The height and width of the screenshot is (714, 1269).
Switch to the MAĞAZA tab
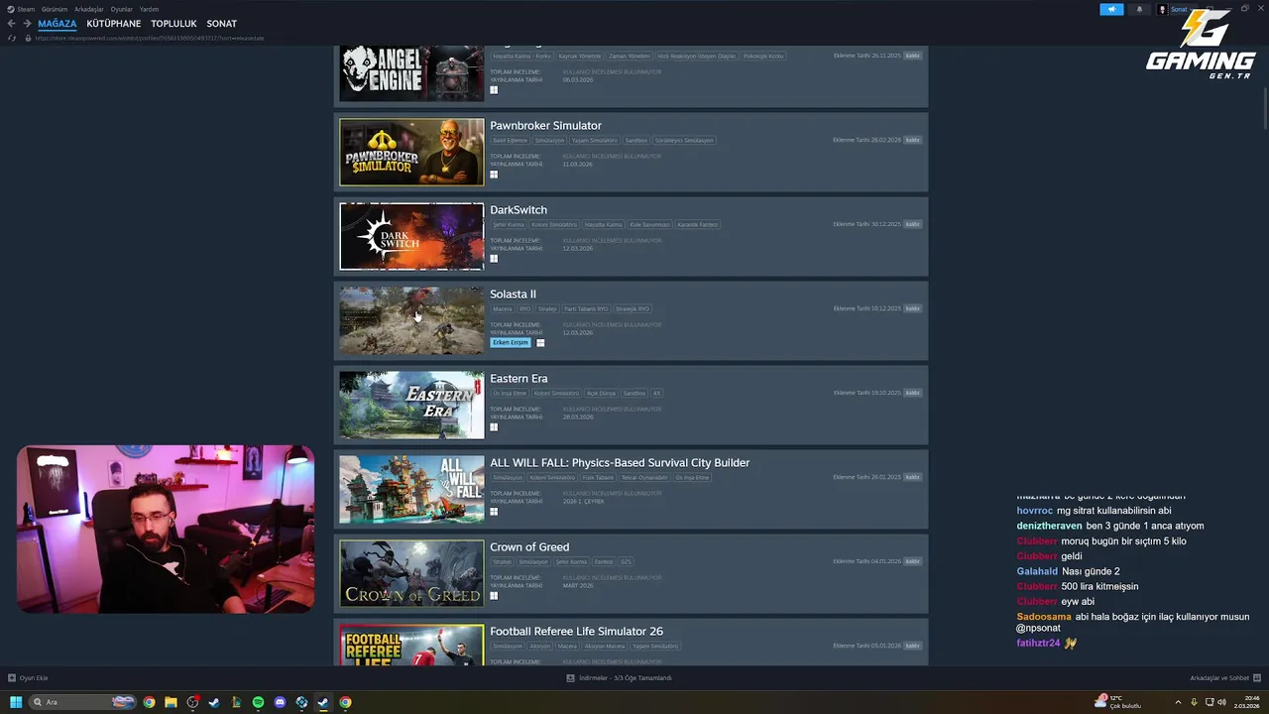pyautogui.click(x=58, y=24)
